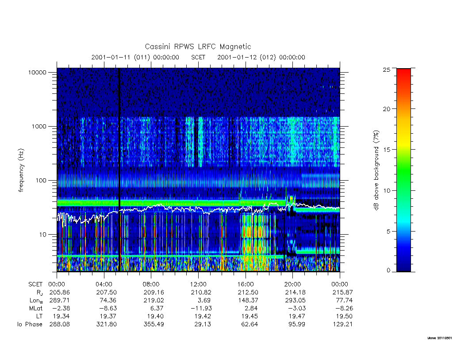Click the 04:00 SCET time label
The height and width of the screenshot is (340, 453).
click(x=104, y=284)
